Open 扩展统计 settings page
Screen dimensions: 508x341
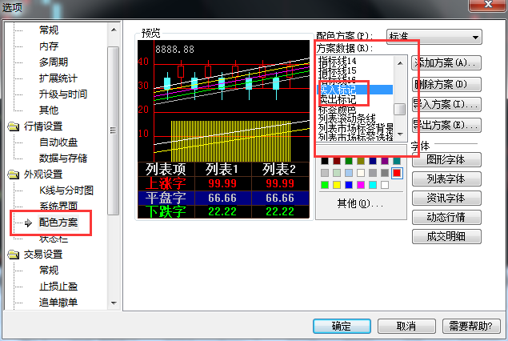click(58, 78)
